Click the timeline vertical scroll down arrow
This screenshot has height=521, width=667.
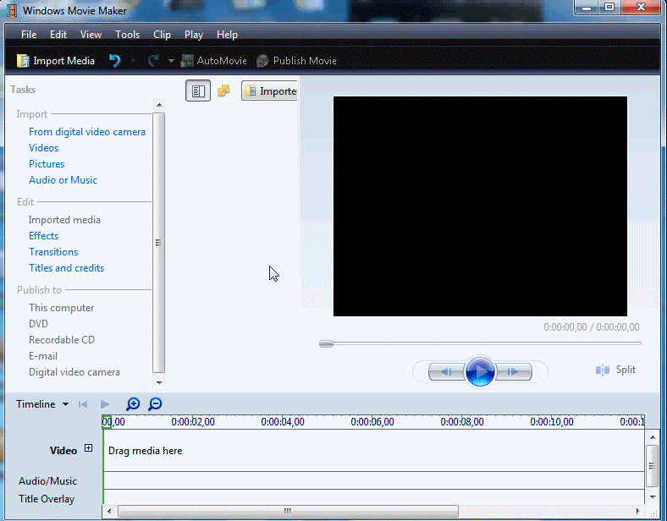(x=652, y=496)
